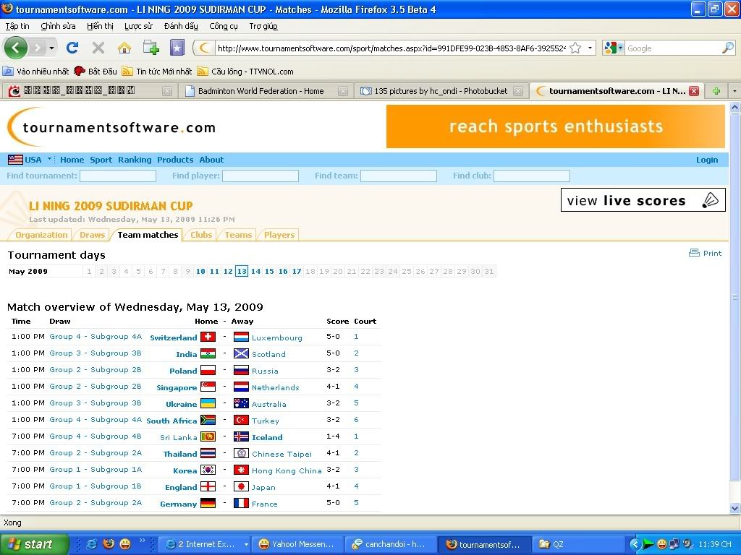Expand the Internet Explorer taskbar group arrow
The height and width of the screenshot is (555, 741).
point(246,545)
